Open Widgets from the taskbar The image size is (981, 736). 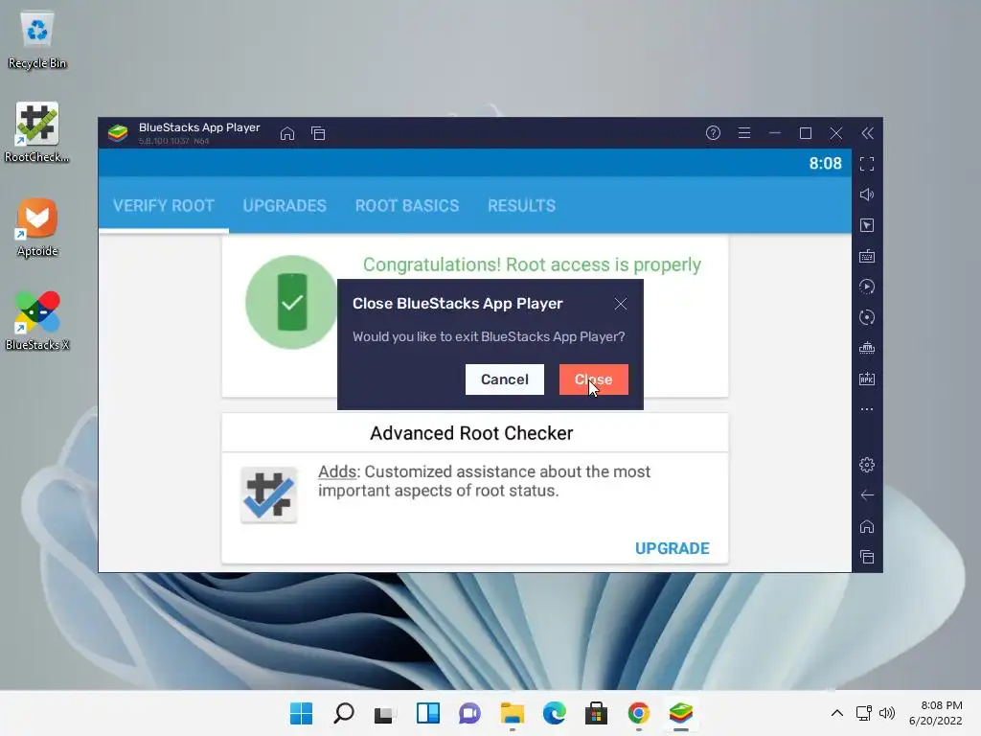(428, 713)
